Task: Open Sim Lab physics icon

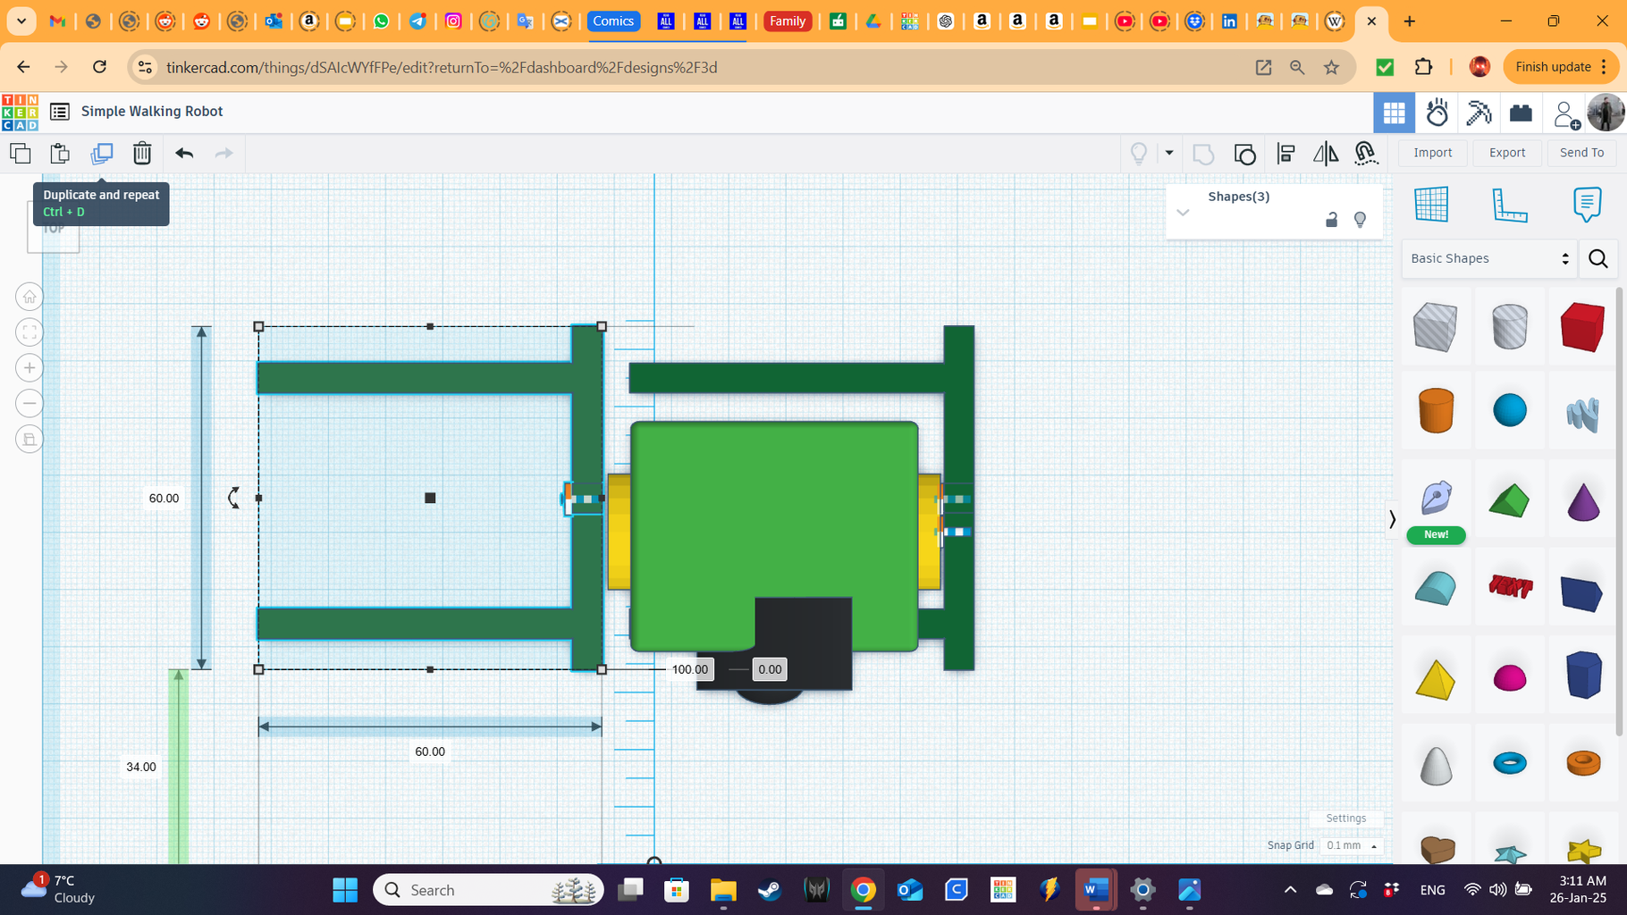Action: [x=1437, y=113]
